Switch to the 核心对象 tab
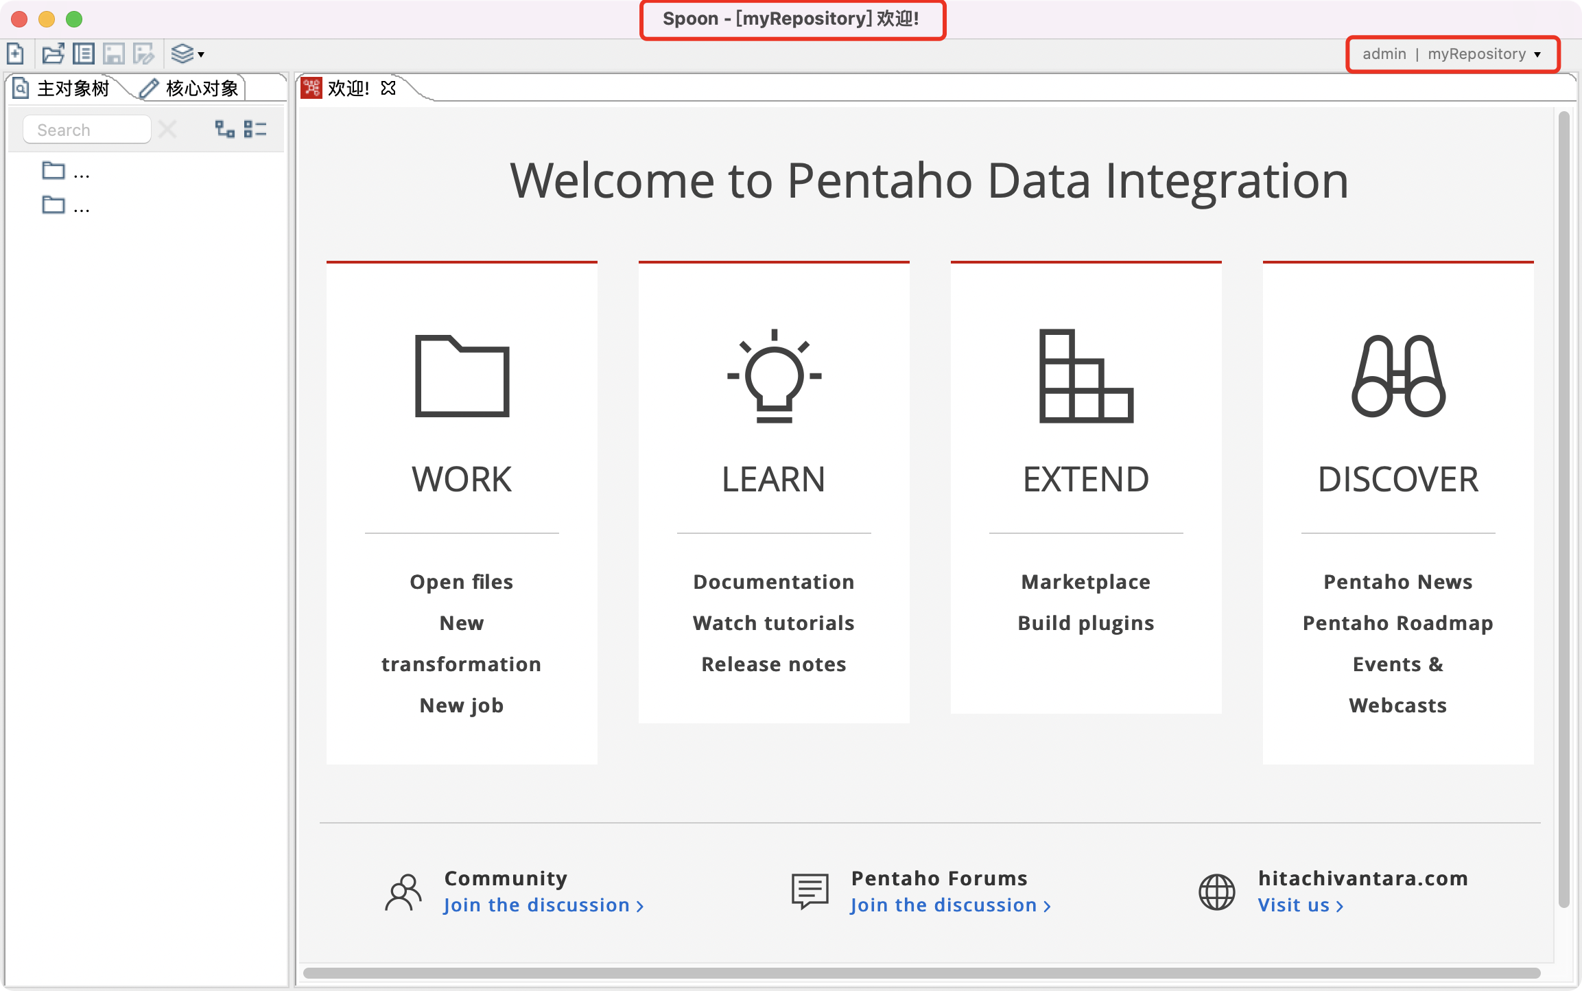The height and width of the screenshot is (991, 1582). (190, 89)
